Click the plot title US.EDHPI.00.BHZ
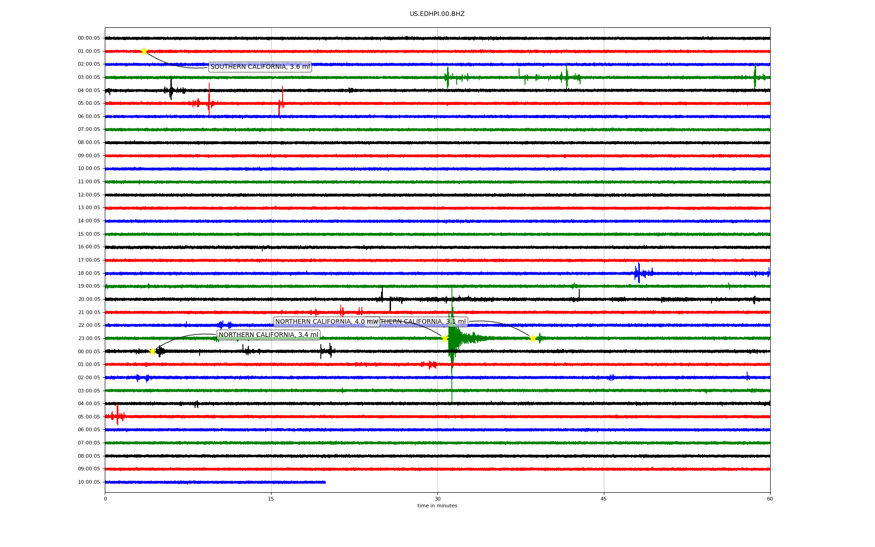This screenshot has height=547, width=875. (x=437, y=14)
